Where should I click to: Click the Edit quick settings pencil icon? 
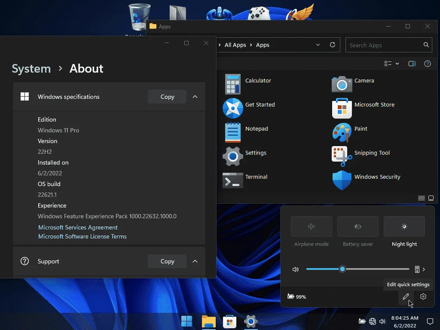[406, 296]
